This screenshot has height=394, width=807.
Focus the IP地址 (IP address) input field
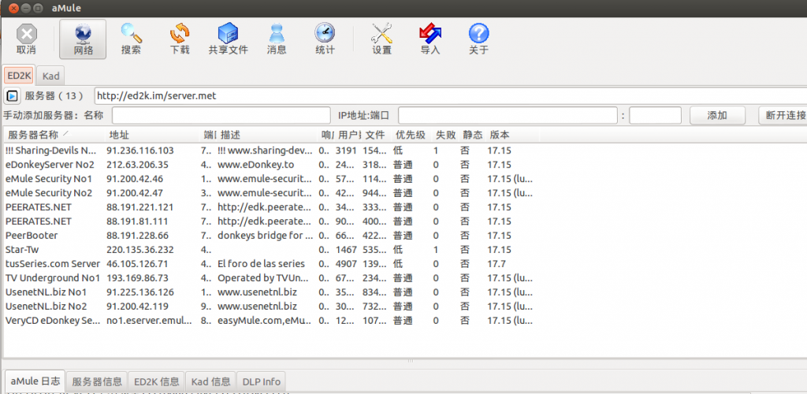tap(508, 116)
